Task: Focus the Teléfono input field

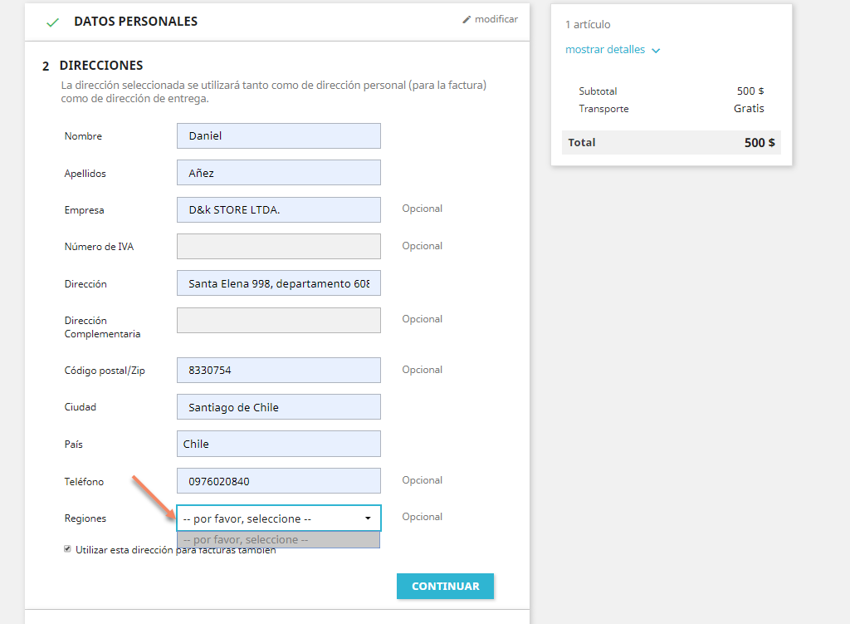Action: coord(278,481)
